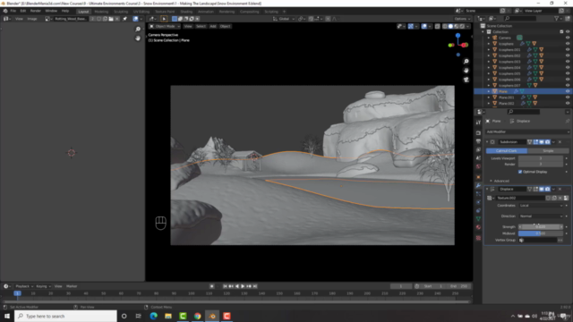The image size is (573, 322).
Task: Switch to the Modeling workspace tab
Action: 101,12
